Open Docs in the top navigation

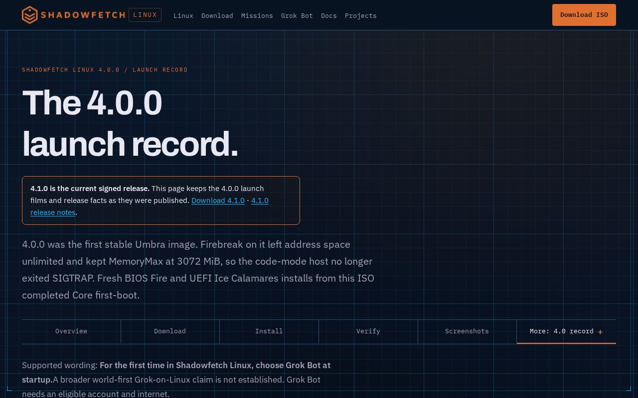329,15
